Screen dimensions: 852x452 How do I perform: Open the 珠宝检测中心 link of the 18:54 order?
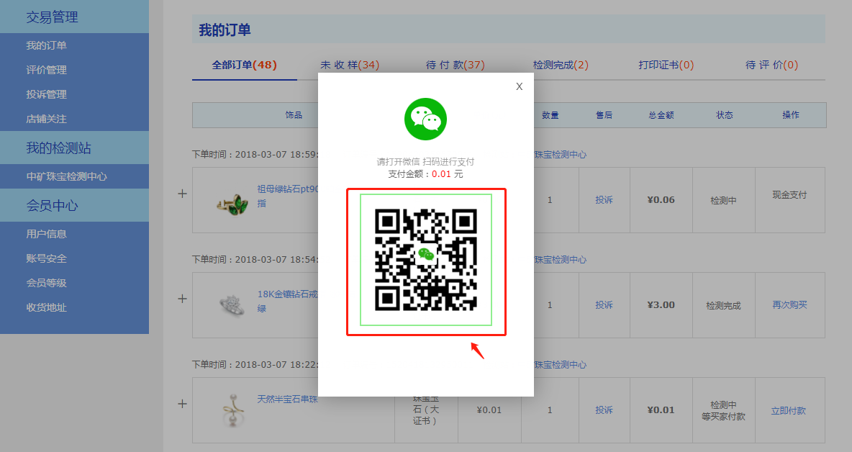pos(561,260)
